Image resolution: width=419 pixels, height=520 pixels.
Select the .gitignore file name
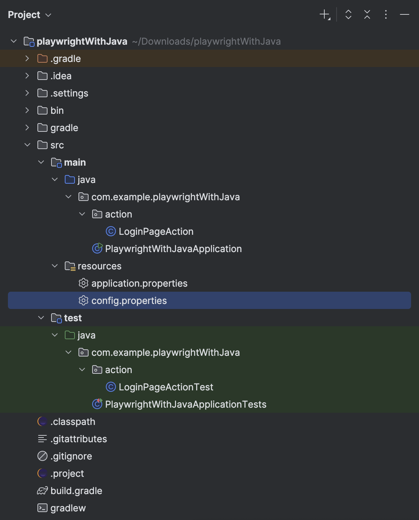(x=71, y=456)
